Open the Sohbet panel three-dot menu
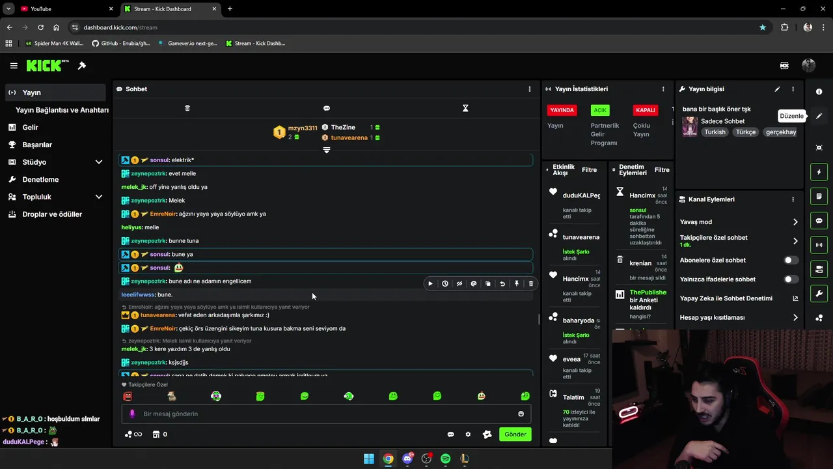This screenshot has width=833, height=469. (529, 89)
